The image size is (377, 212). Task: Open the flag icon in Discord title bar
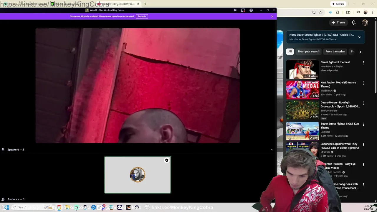235,10
